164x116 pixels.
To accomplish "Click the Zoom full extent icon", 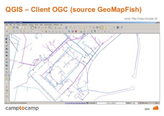I will coord(49,28).
